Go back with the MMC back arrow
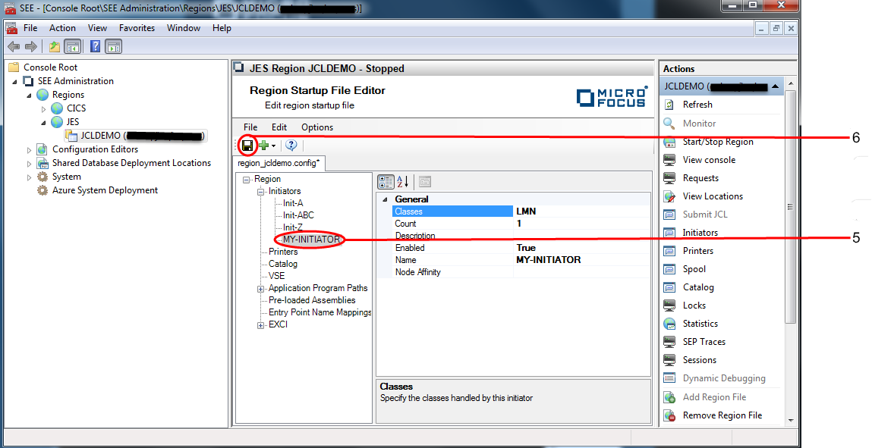 pyautogui.click(x=14, y=47)
